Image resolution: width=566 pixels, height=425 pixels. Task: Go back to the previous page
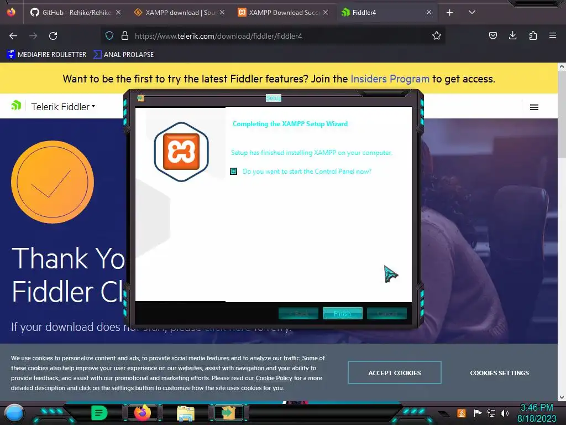point(13,36)
